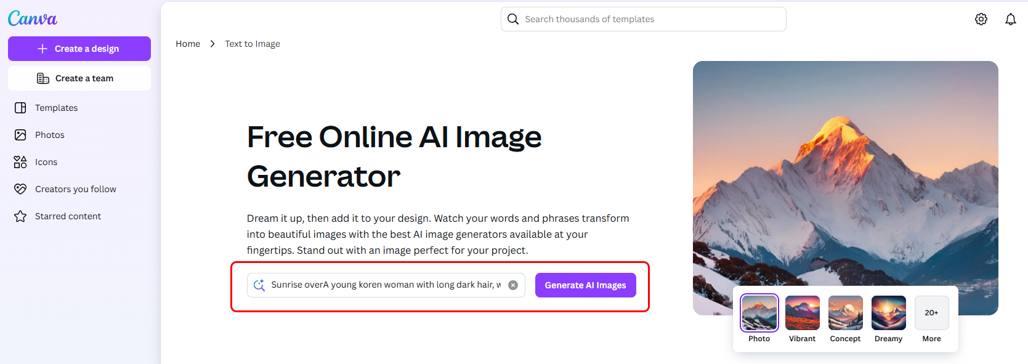The width and height of the screenshot is (1028, 364).
Task: Click the Icons sidebar icon
Action: pyautogui.click(x=20, y=162)
